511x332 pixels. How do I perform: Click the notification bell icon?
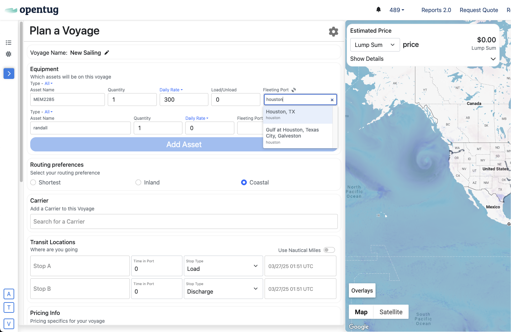[x=378, y=10]
